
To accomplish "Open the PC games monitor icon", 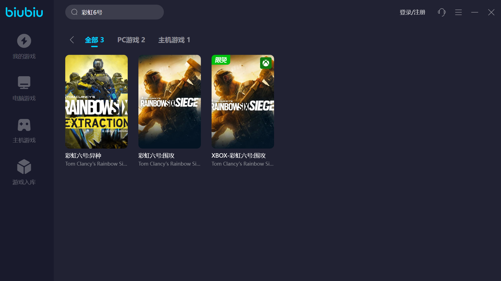I will pyautogui.click(x=24, y=83).
